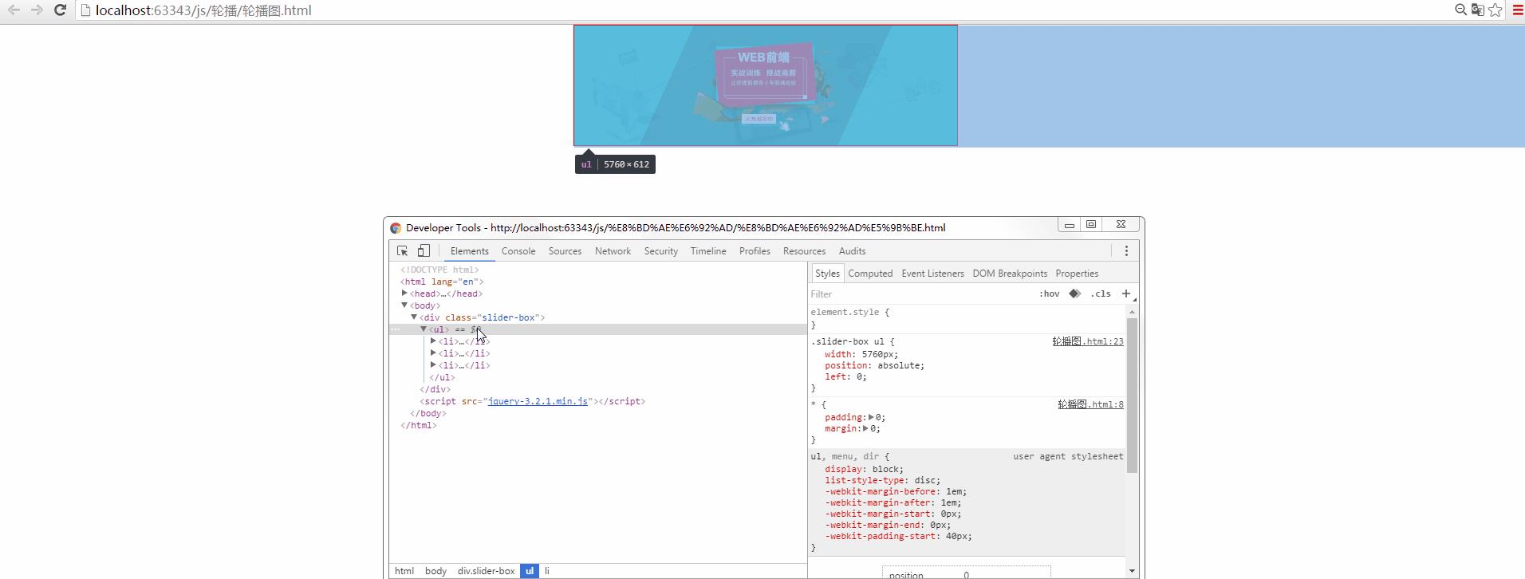Select the DOM Breakpoints sidebar tab
The height and width of the screenshot is (579, 1525).
(1010, 273)
